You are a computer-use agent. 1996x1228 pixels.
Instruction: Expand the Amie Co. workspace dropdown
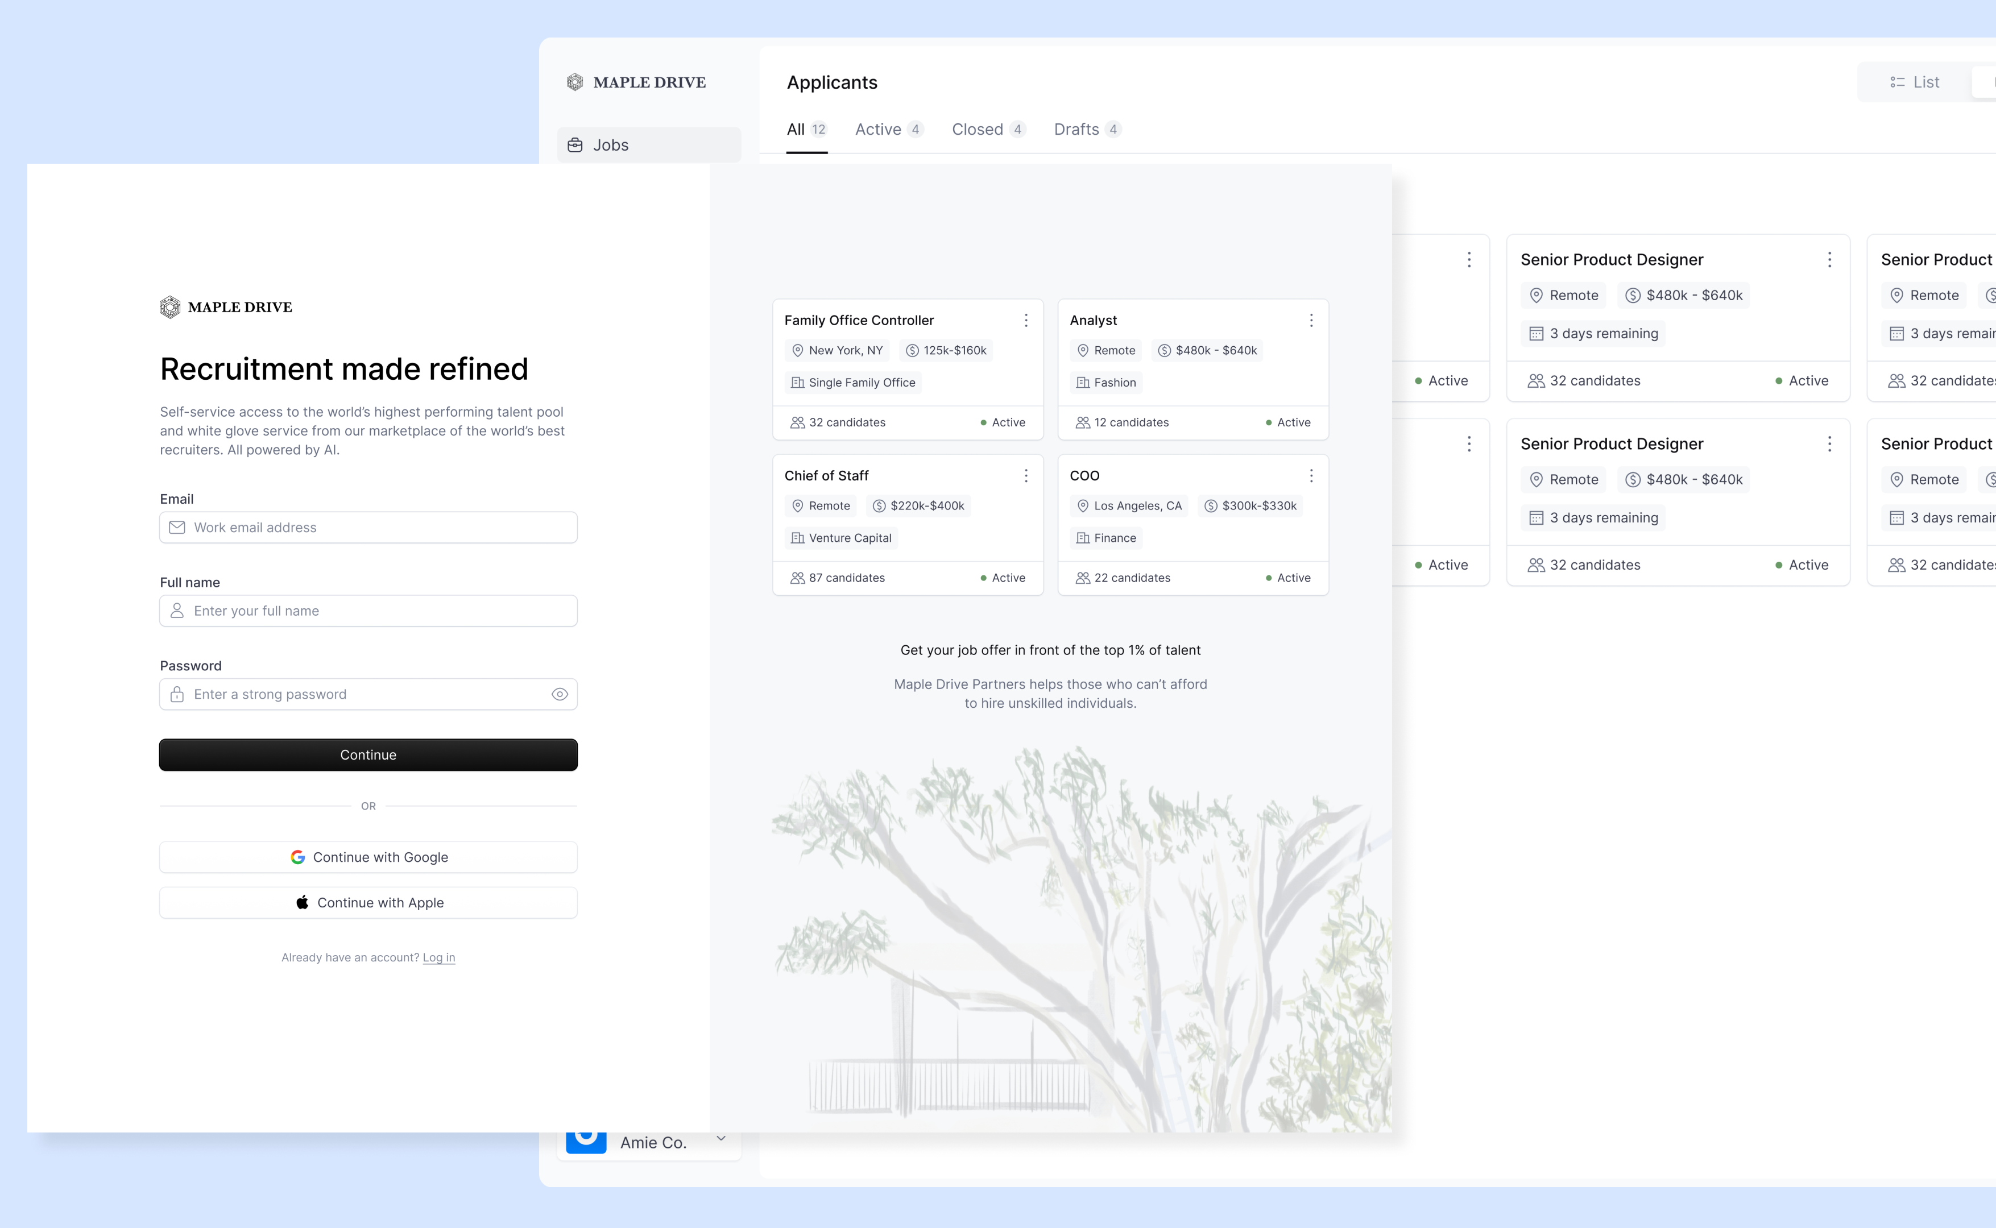coord(720,1139)
